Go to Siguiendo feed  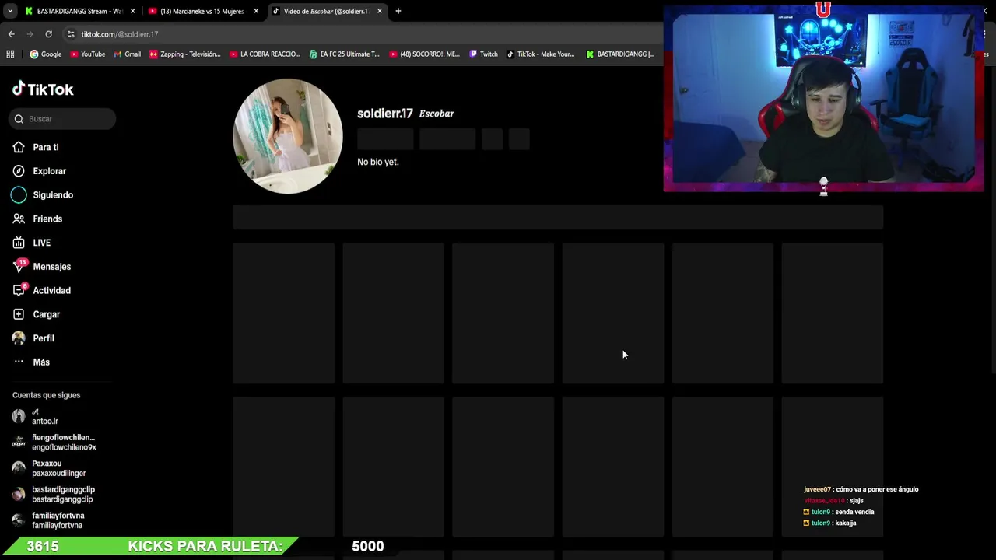click(53, 195)
